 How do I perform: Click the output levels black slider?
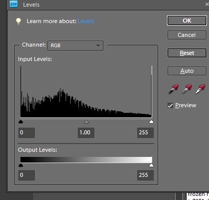pyautogui.click(x=20, y=165)
